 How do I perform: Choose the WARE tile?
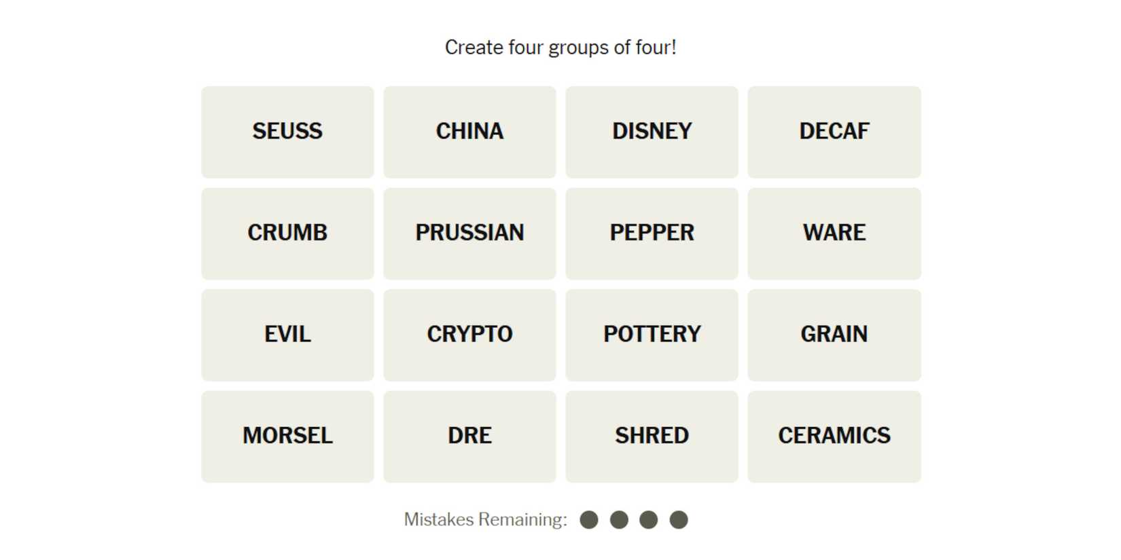click(834, 234)
